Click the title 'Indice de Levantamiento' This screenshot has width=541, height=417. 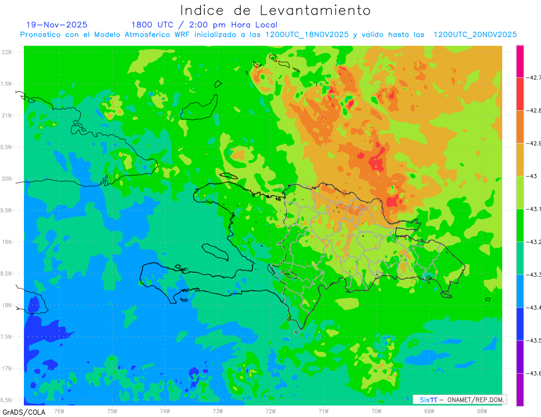point(275,10)
